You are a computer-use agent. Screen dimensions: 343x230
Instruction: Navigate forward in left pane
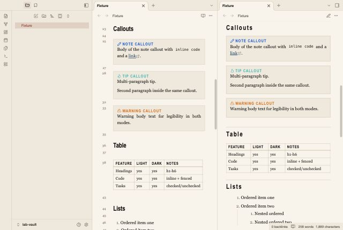point(107,16)
